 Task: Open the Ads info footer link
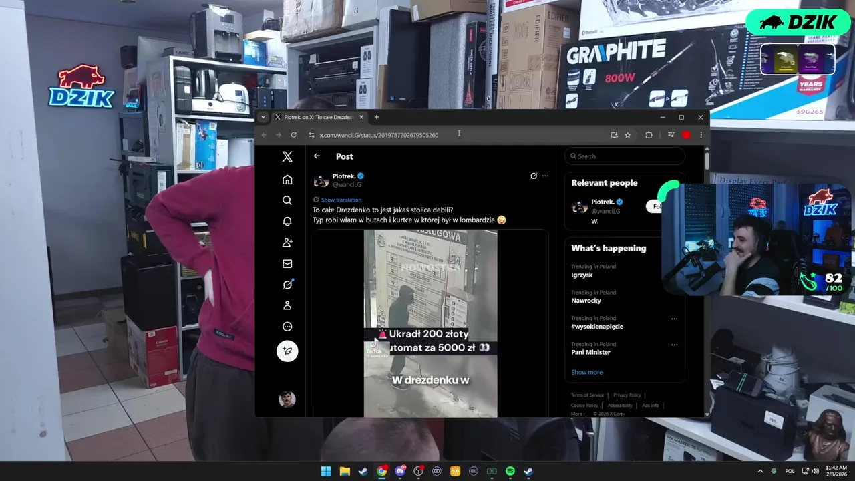(x=651, y=406)
